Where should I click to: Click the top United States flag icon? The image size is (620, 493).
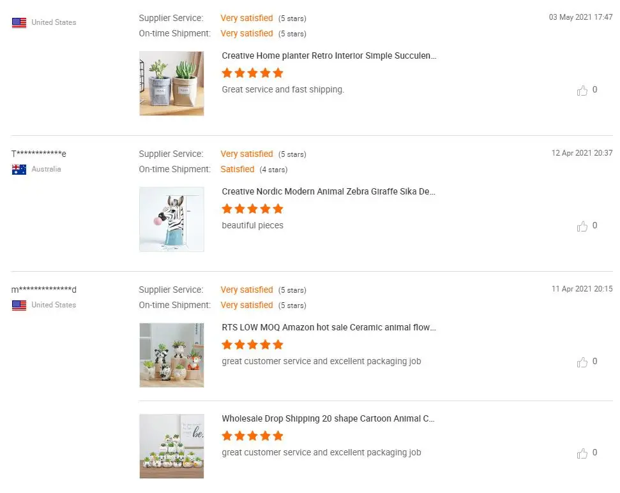(x=19, y=22)
